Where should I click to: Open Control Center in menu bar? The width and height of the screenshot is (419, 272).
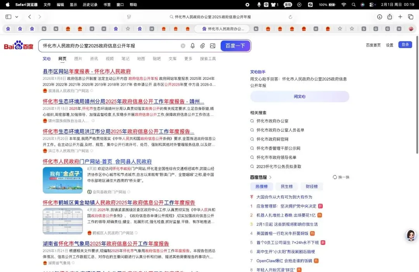click(371, 5)
